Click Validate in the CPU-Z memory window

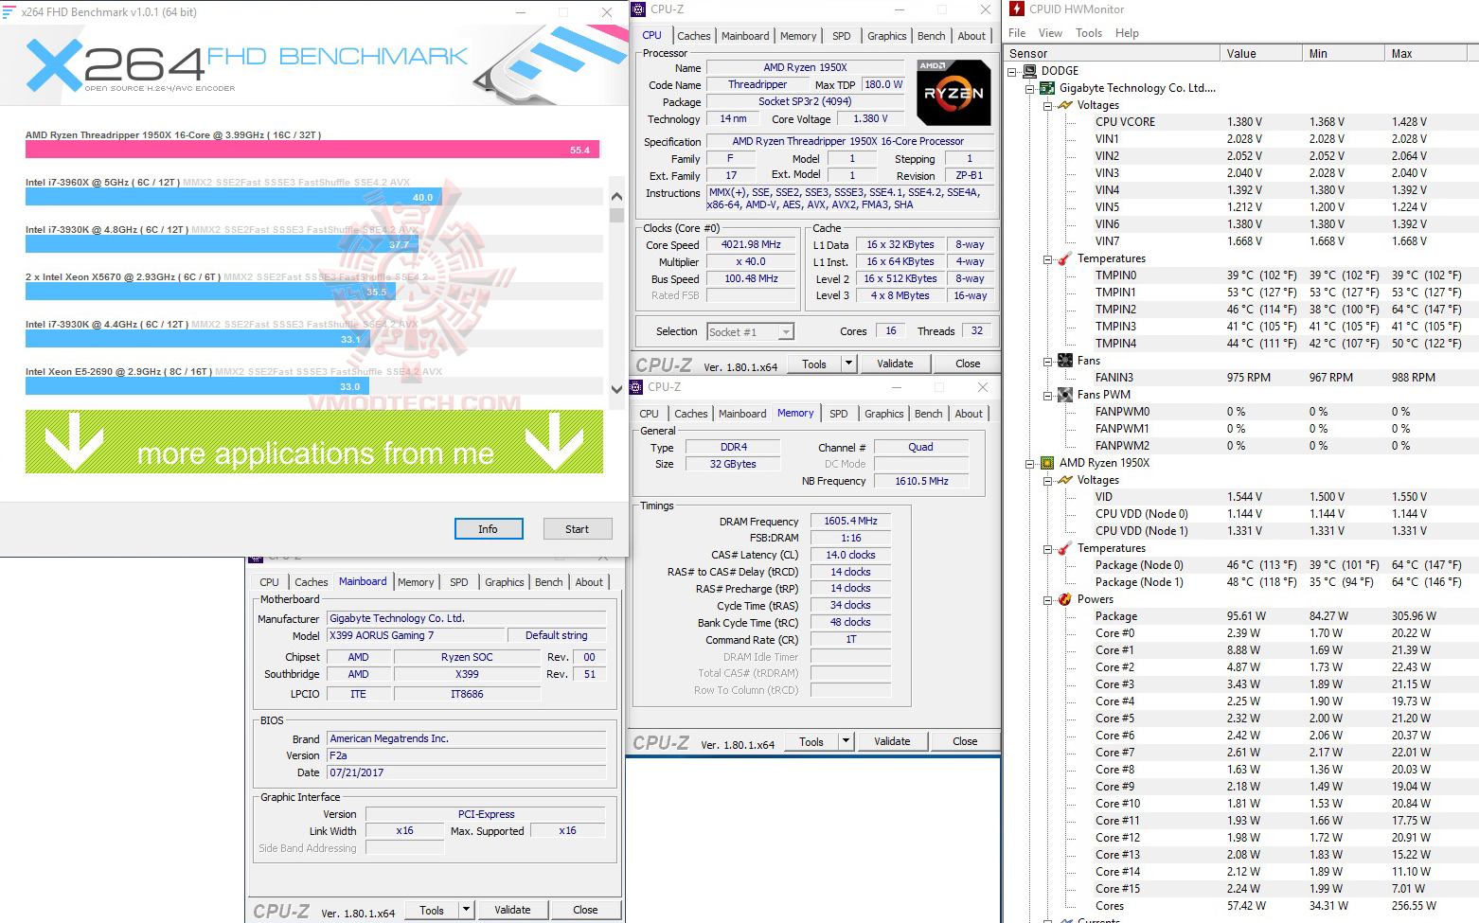(891, 740)
